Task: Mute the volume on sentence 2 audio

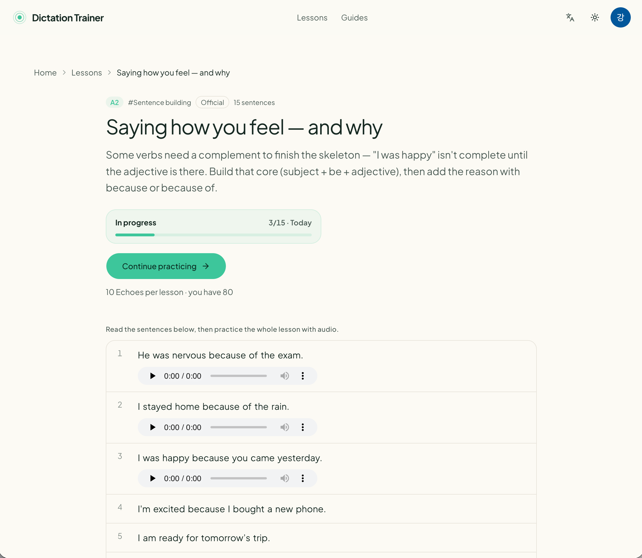Action: (x=285, y=427)
